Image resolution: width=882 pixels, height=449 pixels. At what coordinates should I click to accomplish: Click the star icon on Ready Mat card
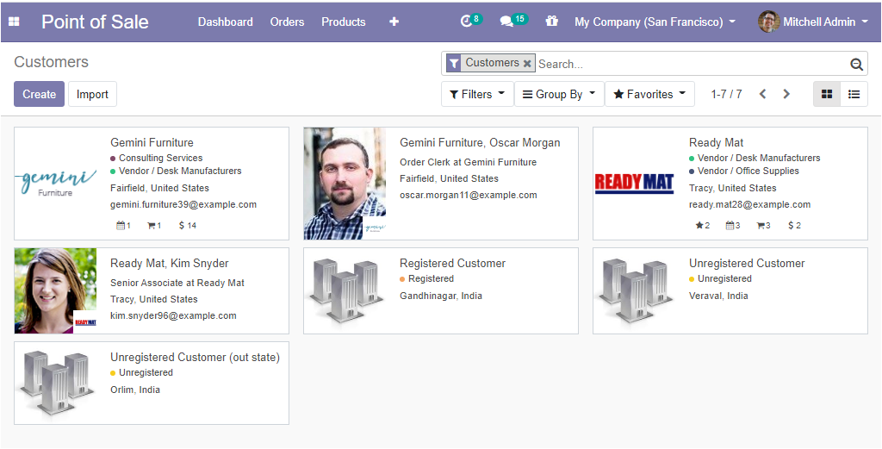click(699, 226)
